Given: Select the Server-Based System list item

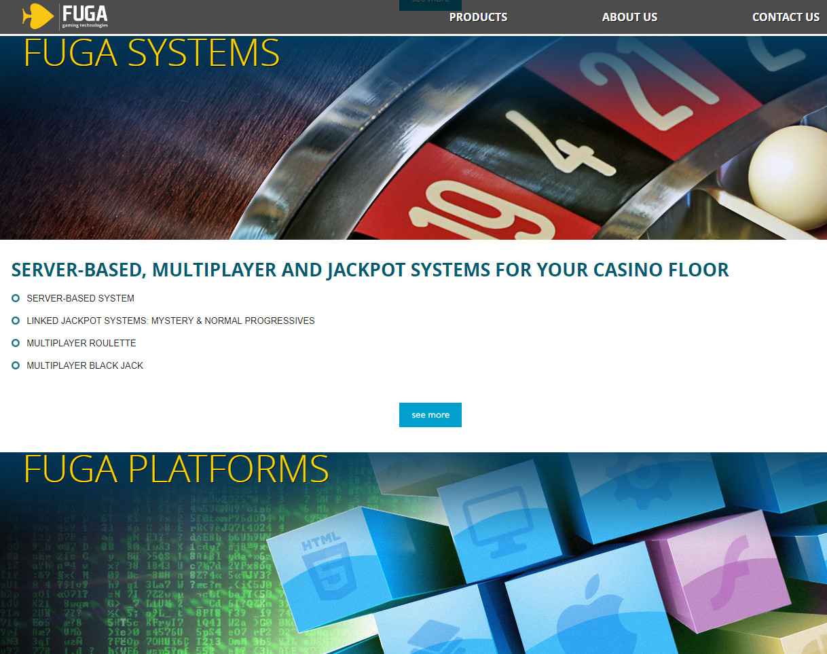Looking at the screenshot, I should tap(80, 298).
